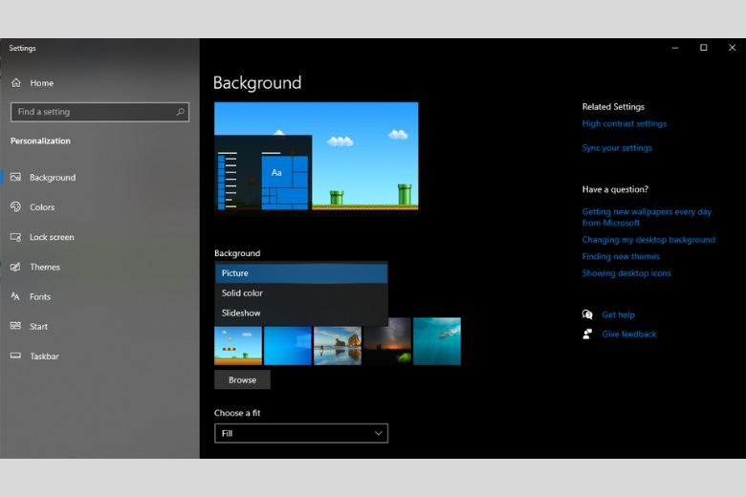Image resolution: width=746 pixels, height=497 pixels.
Task: Click the Get help chat icon
Action: click(587, 314)
